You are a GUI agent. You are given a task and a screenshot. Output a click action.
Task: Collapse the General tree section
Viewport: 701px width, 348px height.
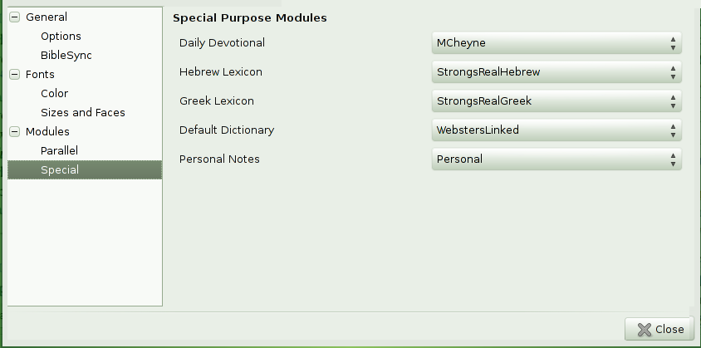[14, 17]
